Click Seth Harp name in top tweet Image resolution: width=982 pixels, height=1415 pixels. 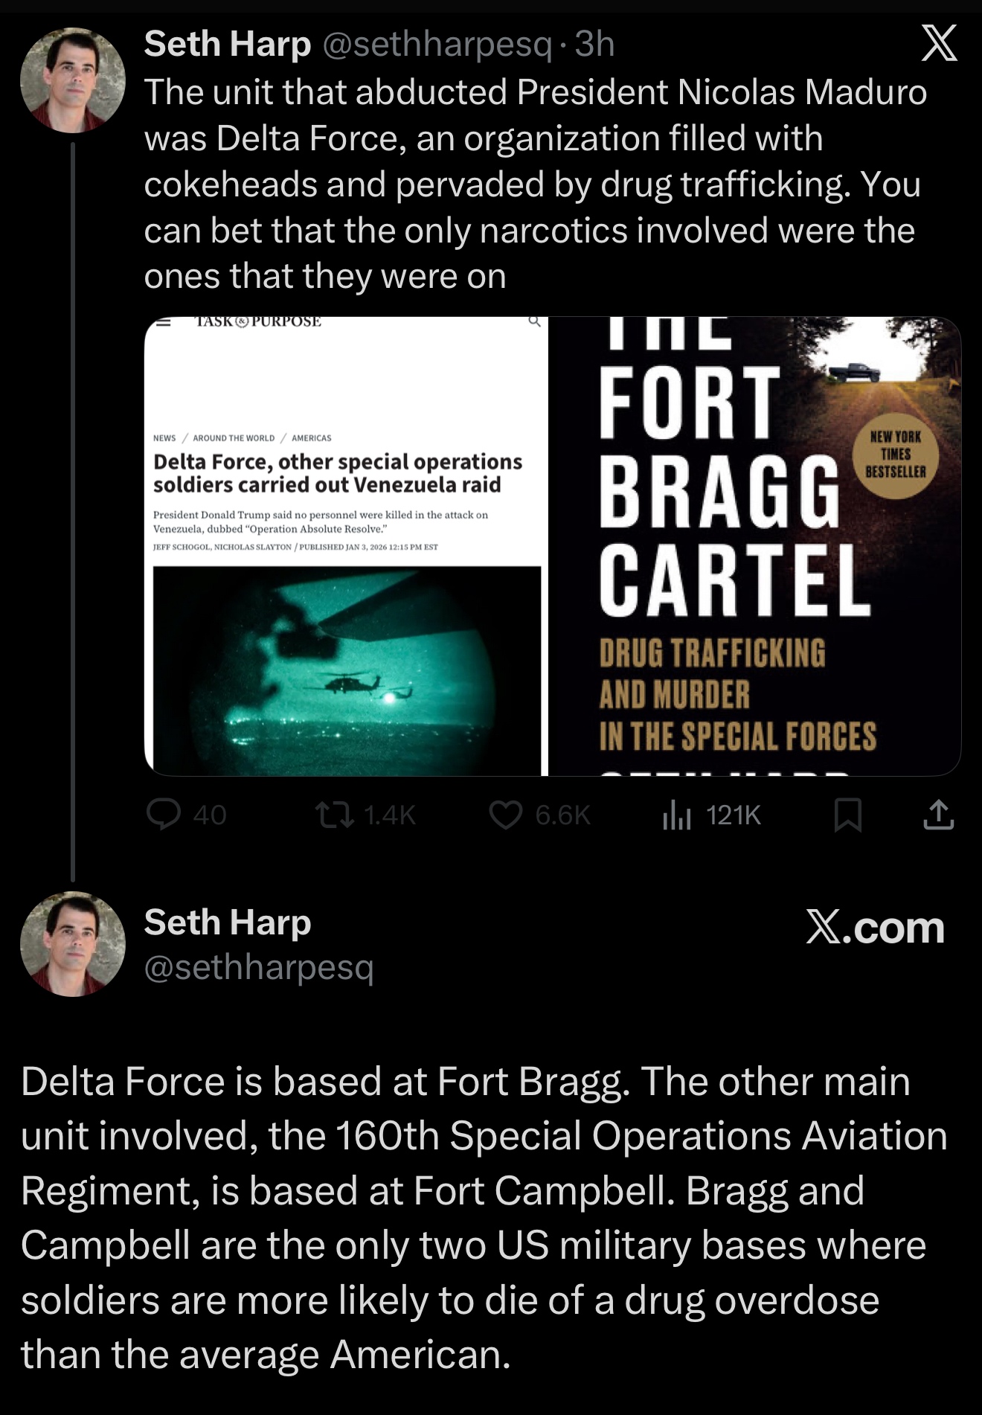point(227,45)
